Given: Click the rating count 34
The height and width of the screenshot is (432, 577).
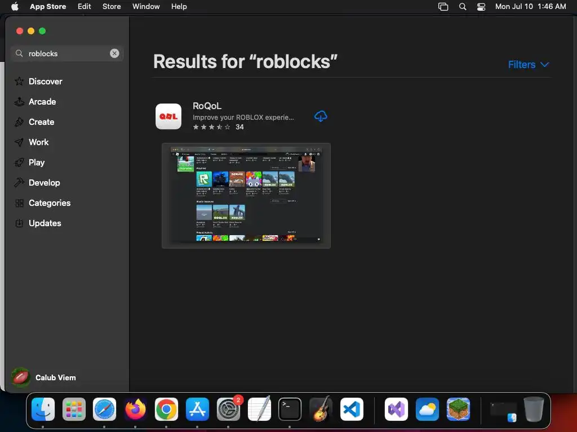Looking at the screenshot, I should pos(239,127).
